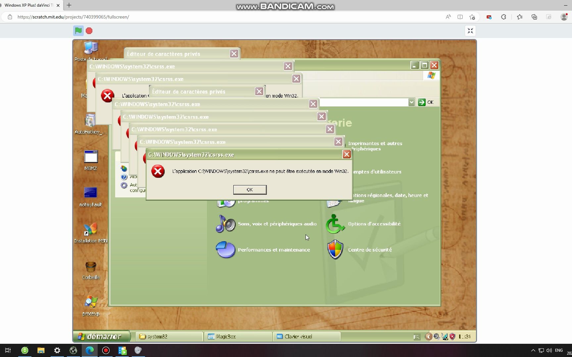Screen dimensions: 572x357
Task: Click the FR language indicator in XP tray
Action: tap(416, 337)
